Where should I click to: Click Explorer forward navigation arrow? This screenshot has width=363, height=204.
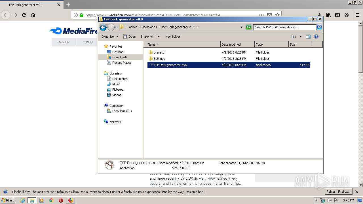pyautogui.click(x=111, y=27)
